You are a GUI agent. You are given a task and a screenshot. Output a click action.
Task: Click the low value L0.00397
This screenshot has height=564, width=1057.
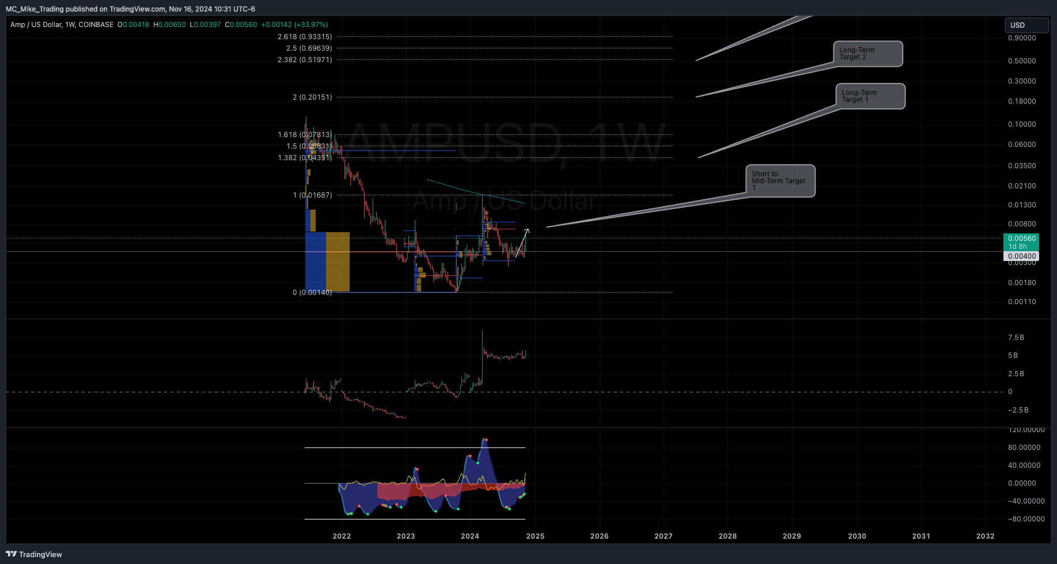pos(206,25)
